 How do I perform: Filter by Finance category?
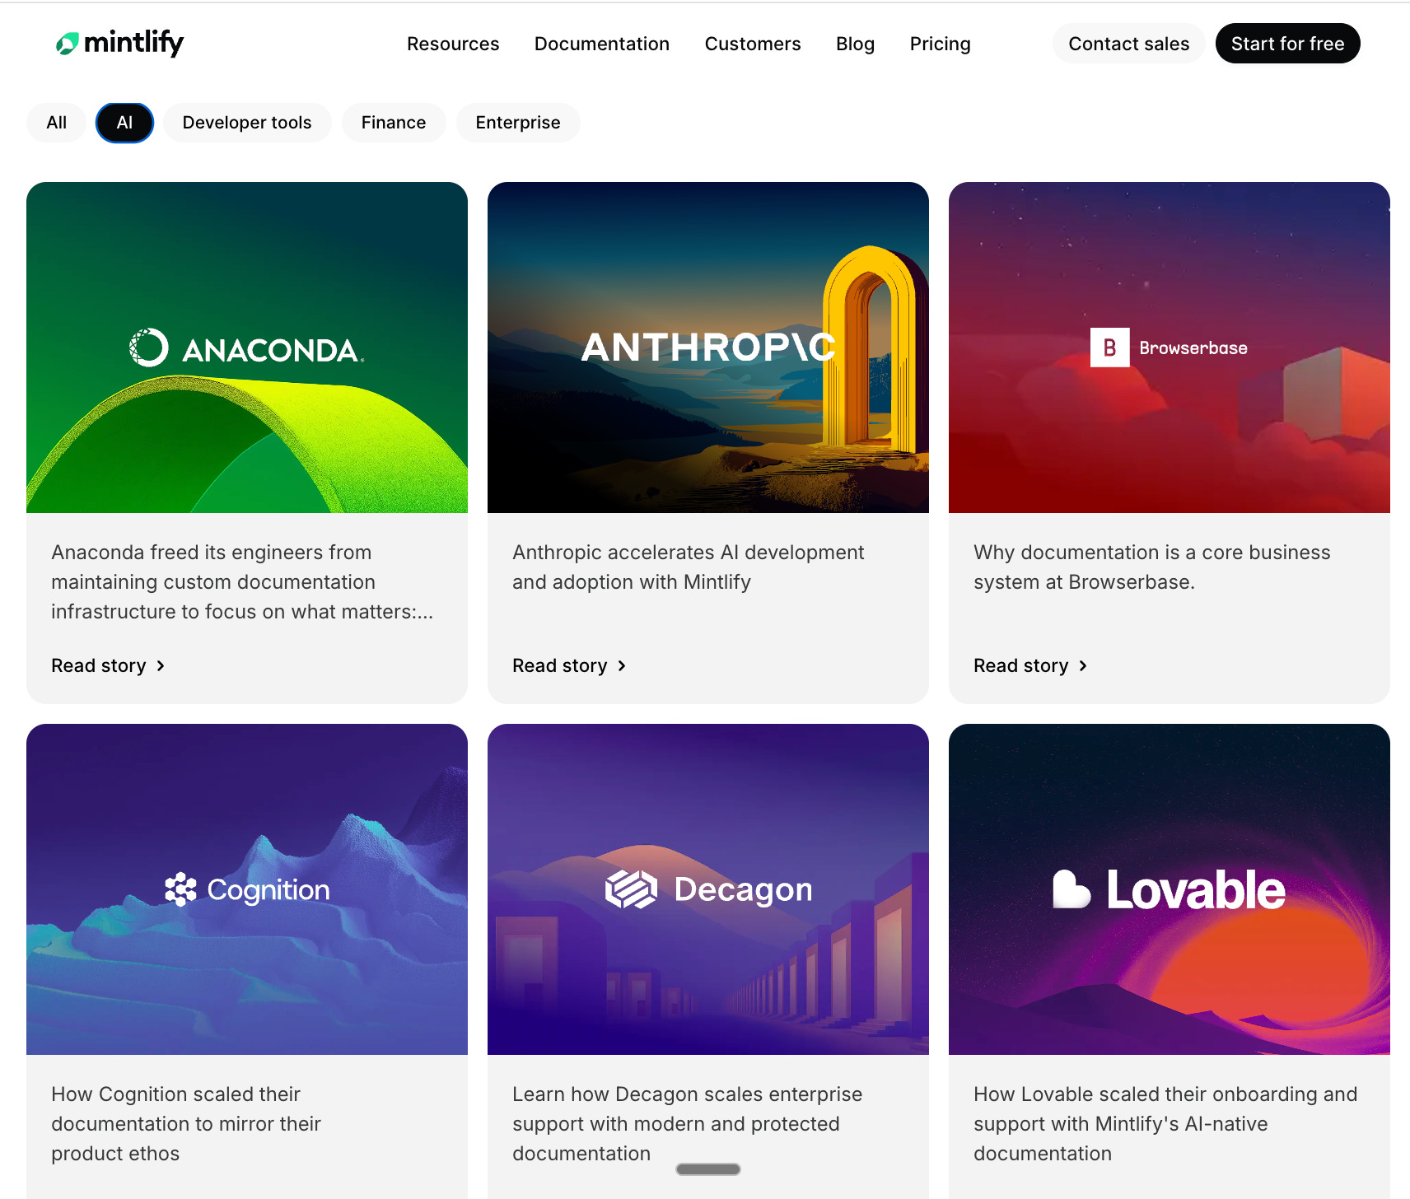pos(394,123)
